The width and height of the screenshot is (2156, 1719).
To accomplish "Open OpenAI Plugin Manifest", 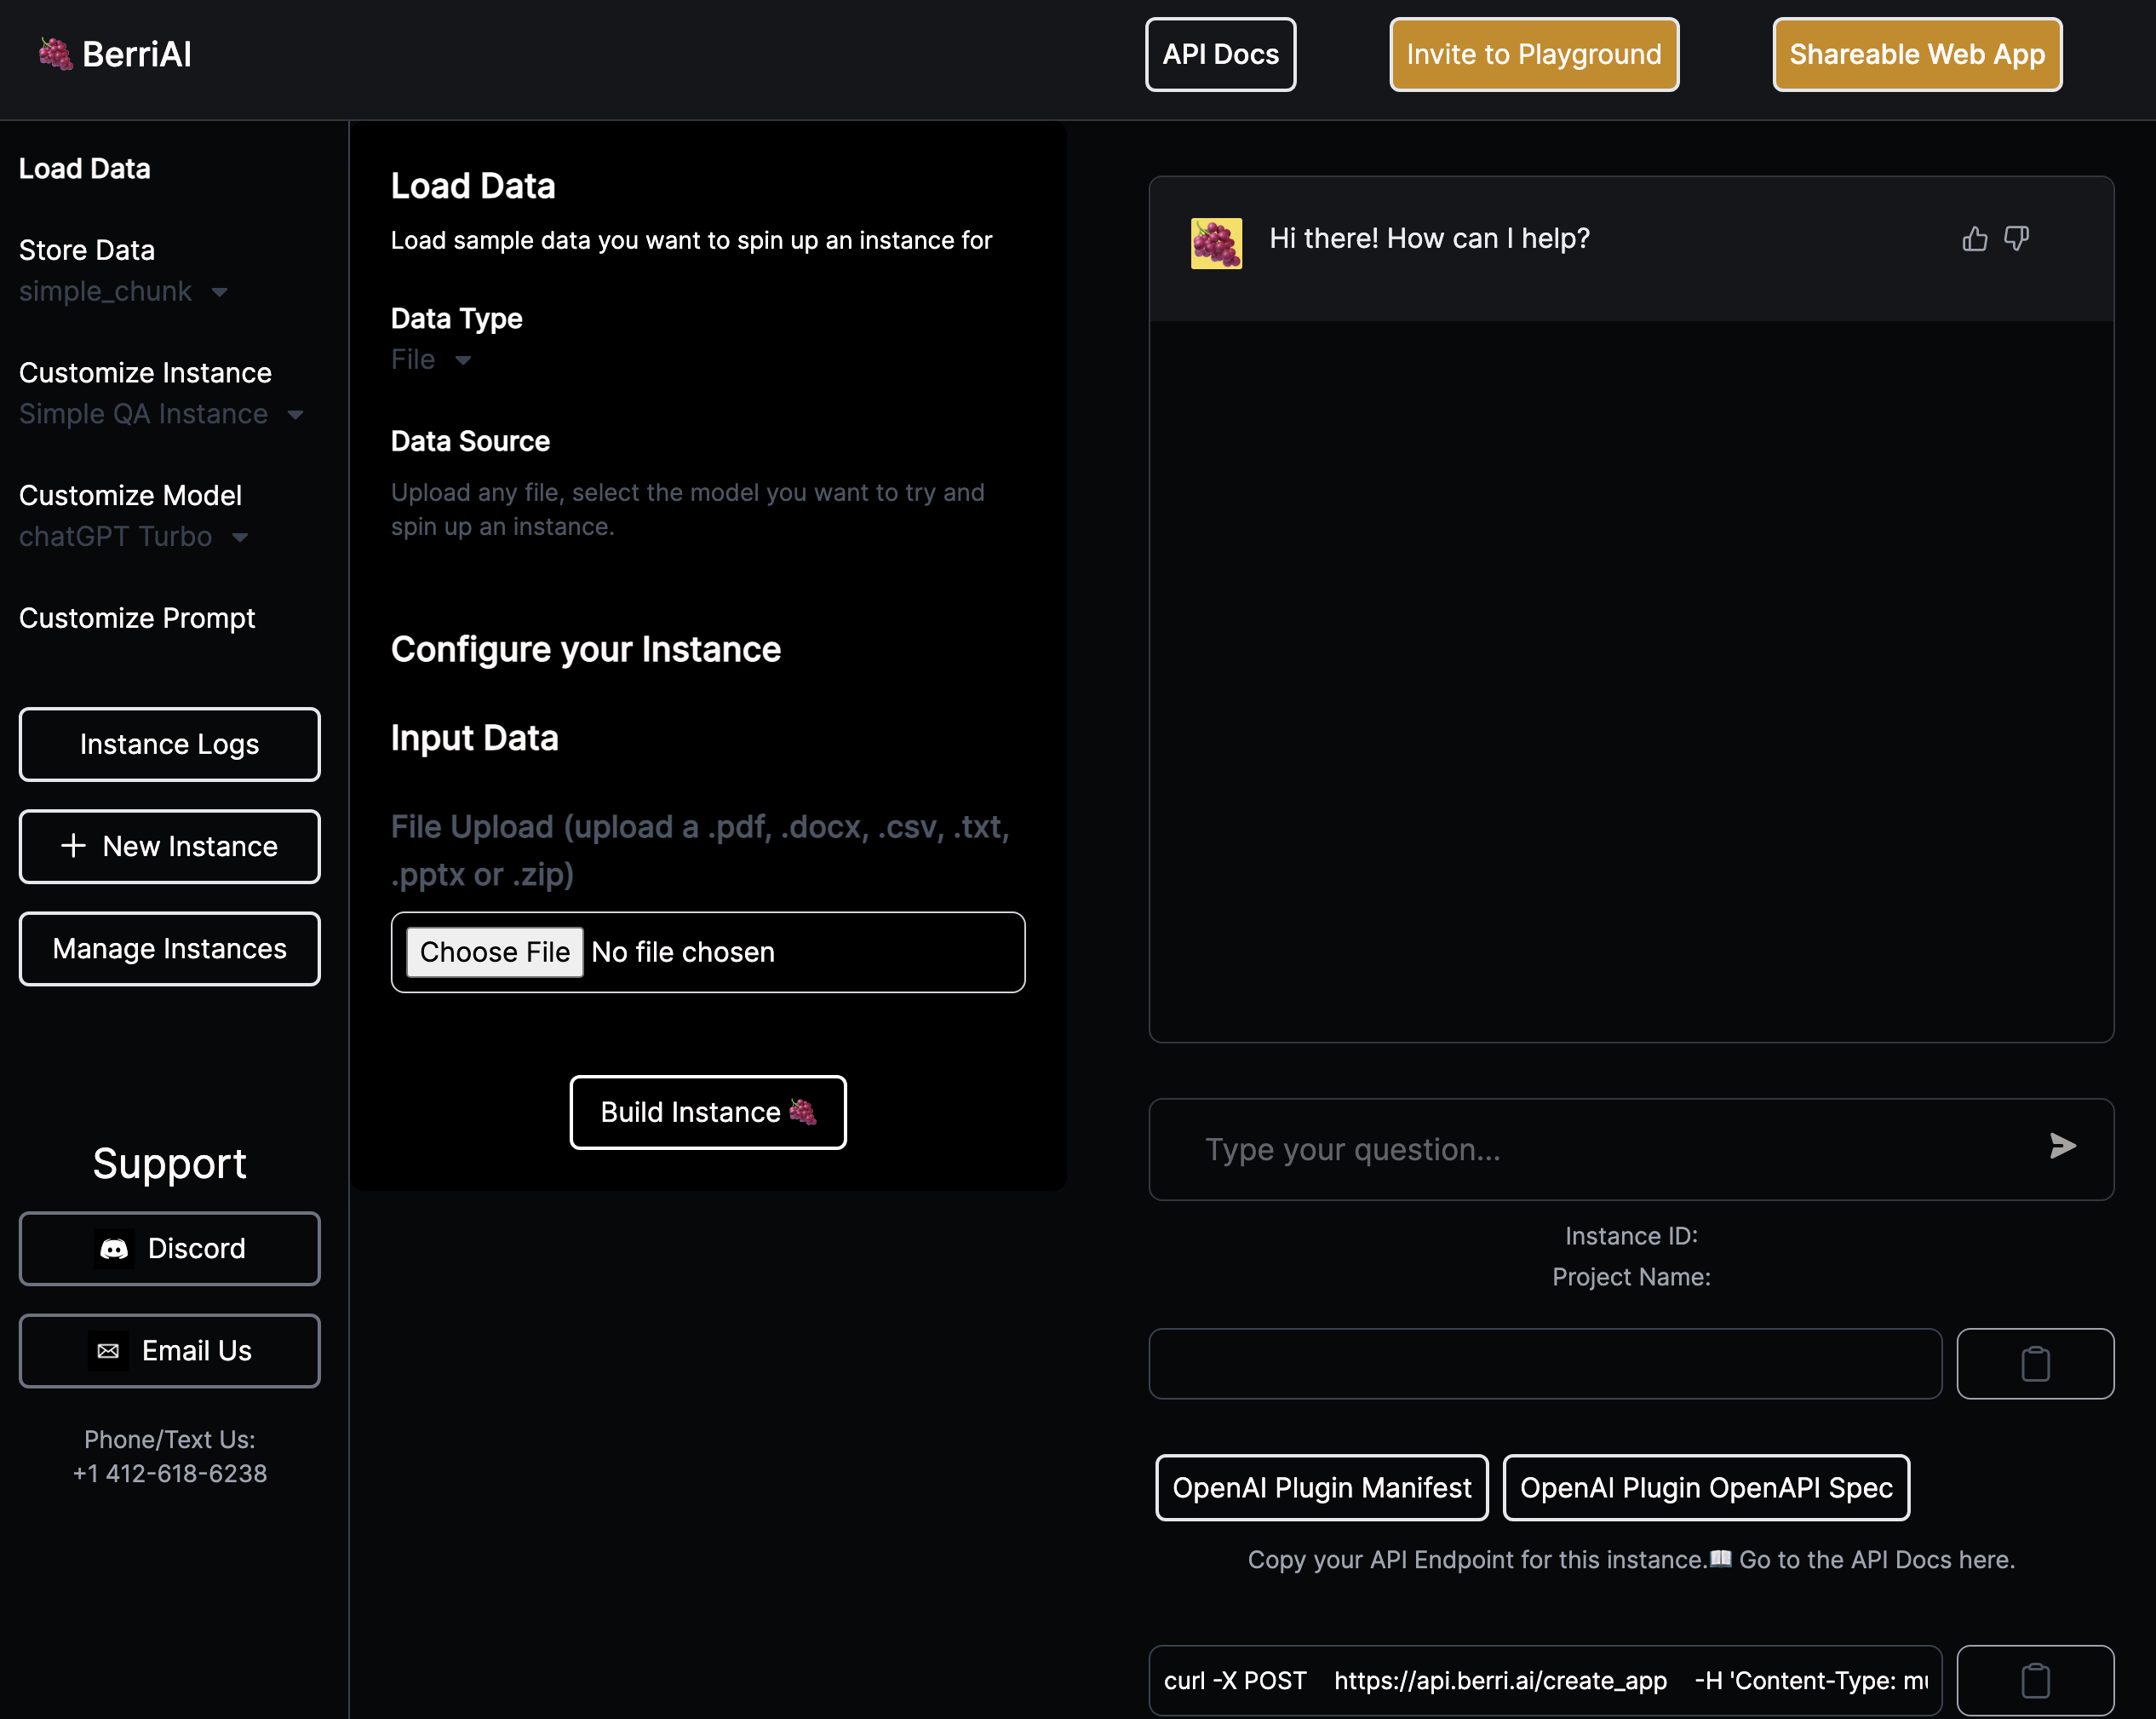I will 1322,1486.
